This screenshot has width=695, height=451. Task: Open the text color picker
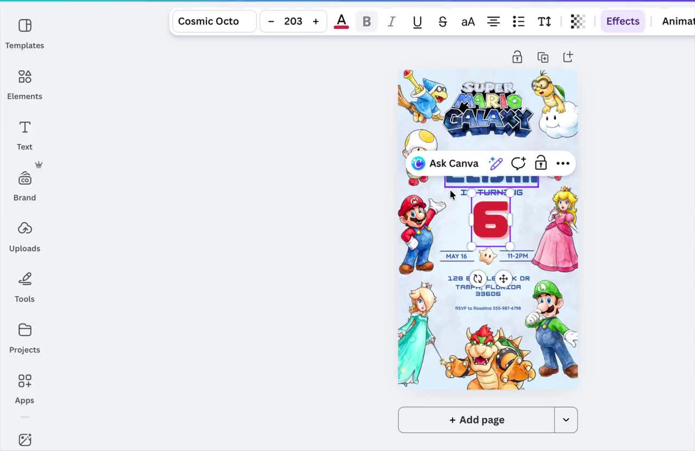tap(341, 21)
